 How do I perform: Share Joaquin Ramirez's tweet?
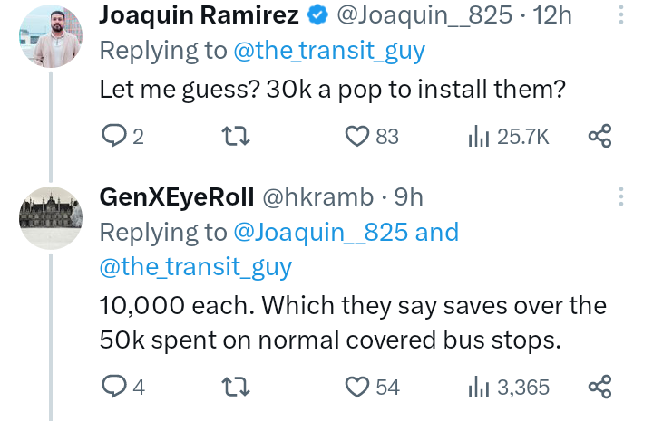(599, 137)
